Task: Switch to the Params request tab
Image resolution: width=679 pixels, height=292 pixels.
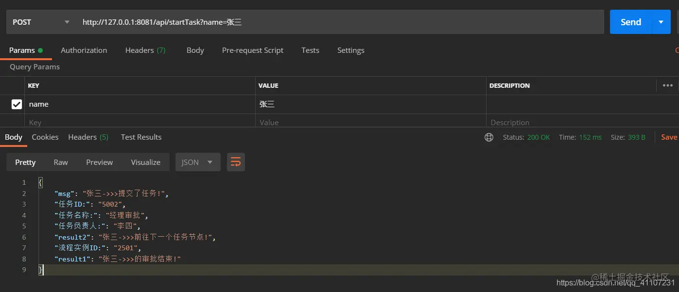Action: click(26, 50)
